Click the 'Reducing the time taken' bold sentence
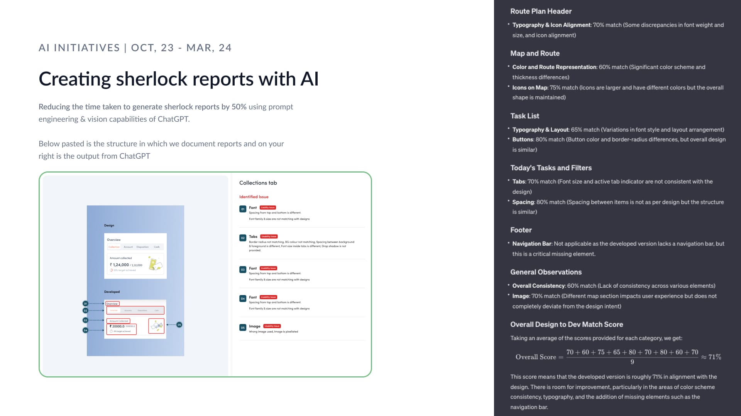The image size is (741, 416). [142, 107]
